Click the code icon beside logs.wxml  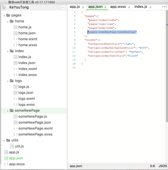click(15, 99)
